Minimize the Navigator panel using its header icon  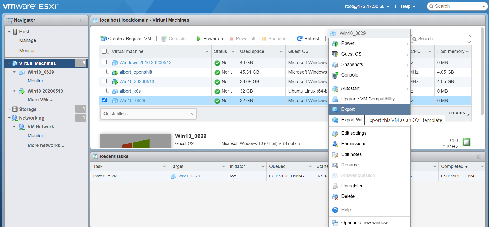tap(82, 20)
